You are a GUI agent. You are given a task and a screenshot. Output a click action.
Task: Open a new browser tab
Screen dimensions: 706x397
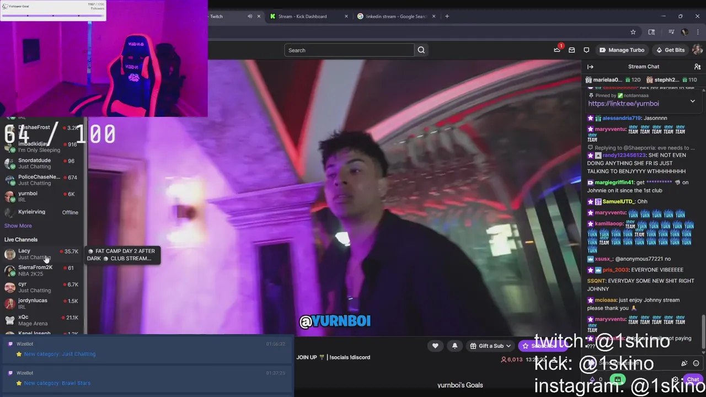click(447, 17)
